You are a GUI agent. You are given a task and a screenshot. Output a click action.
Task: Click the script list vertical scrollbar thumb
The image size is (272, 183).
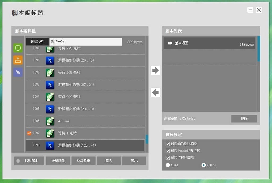point(259,49)
